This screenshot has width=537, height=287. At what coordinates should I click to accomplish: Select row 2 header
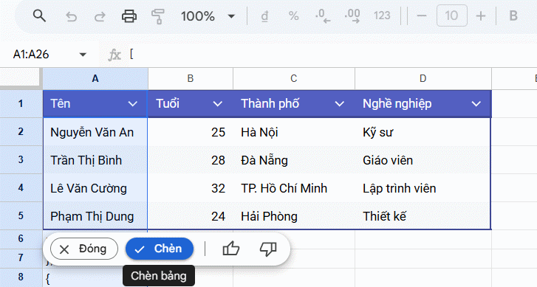21,132
